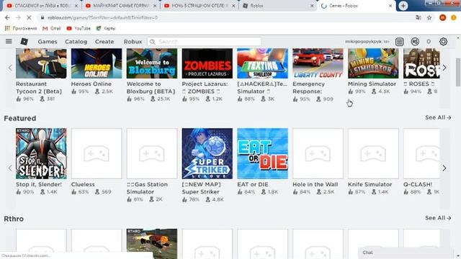461x259 pixels.
Task: Open the Chat panel bar
Action: 406,253
